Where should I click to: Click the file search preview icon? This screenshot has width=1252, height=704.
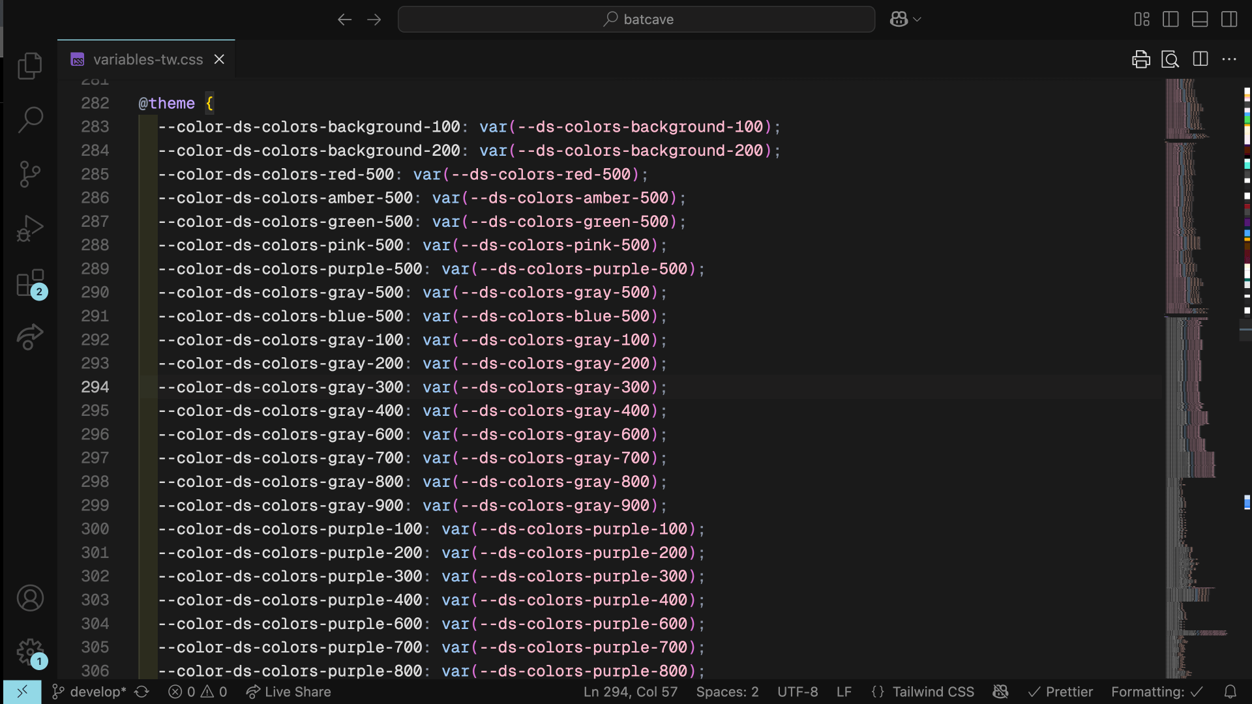point(1170,59)
